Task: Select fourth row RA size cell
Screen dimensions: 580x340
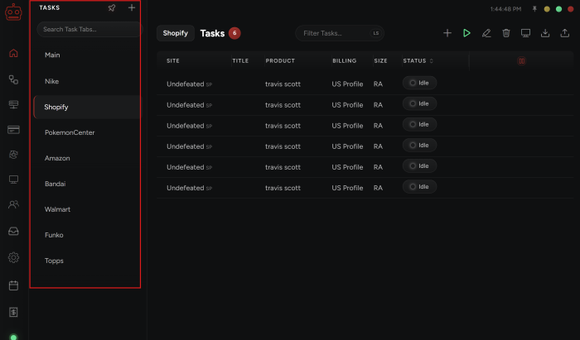Action: pos(378,146)
